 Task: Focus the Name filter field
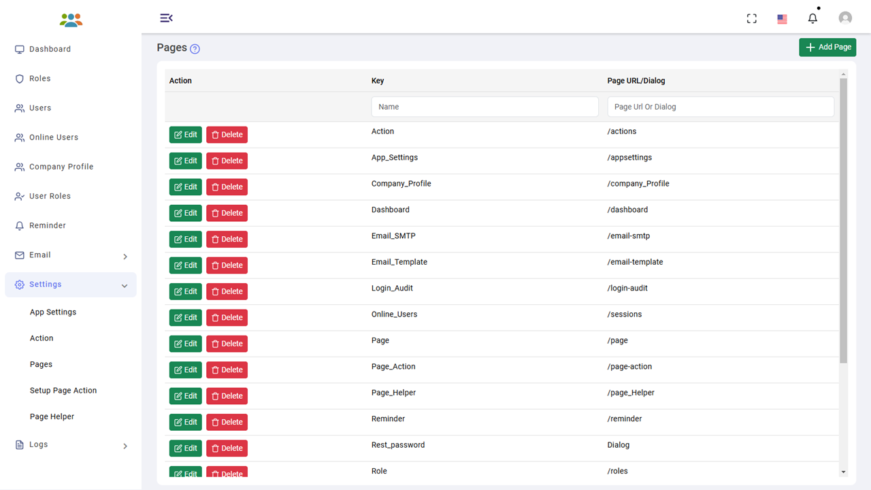(x=484, y=107)
